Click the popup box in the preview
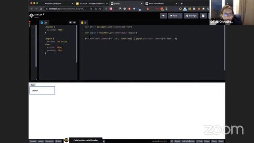Screen dimensions: 254x143 (x=42, y=90)
